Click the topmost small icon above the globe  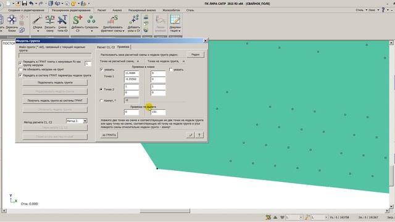coord(146,17)
